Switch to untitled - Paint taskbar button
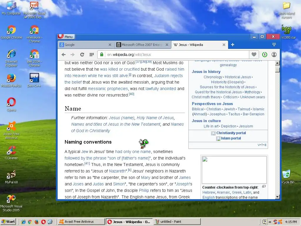The height and width of the screenshot is (226, 301). tap(177, 222)
